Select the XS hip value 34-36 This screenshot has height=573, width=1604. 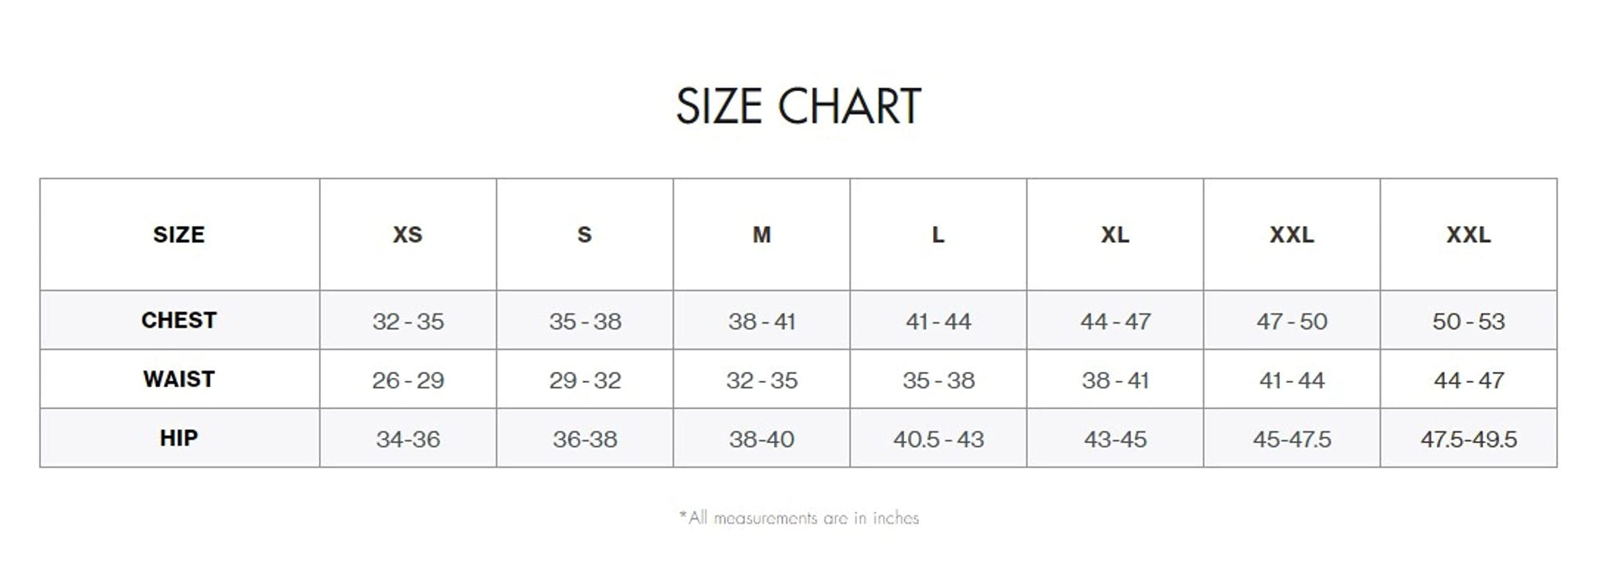click(408, 440)
